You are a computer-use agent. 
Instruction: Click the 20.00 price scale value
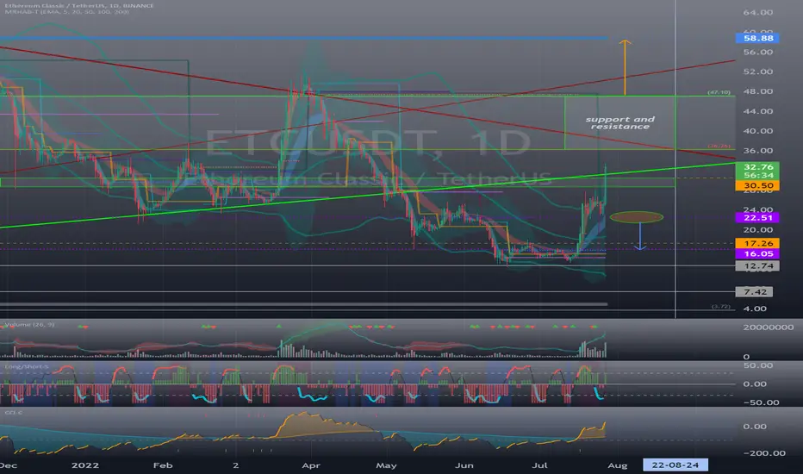pyautogui.click(x=758, y=229)
